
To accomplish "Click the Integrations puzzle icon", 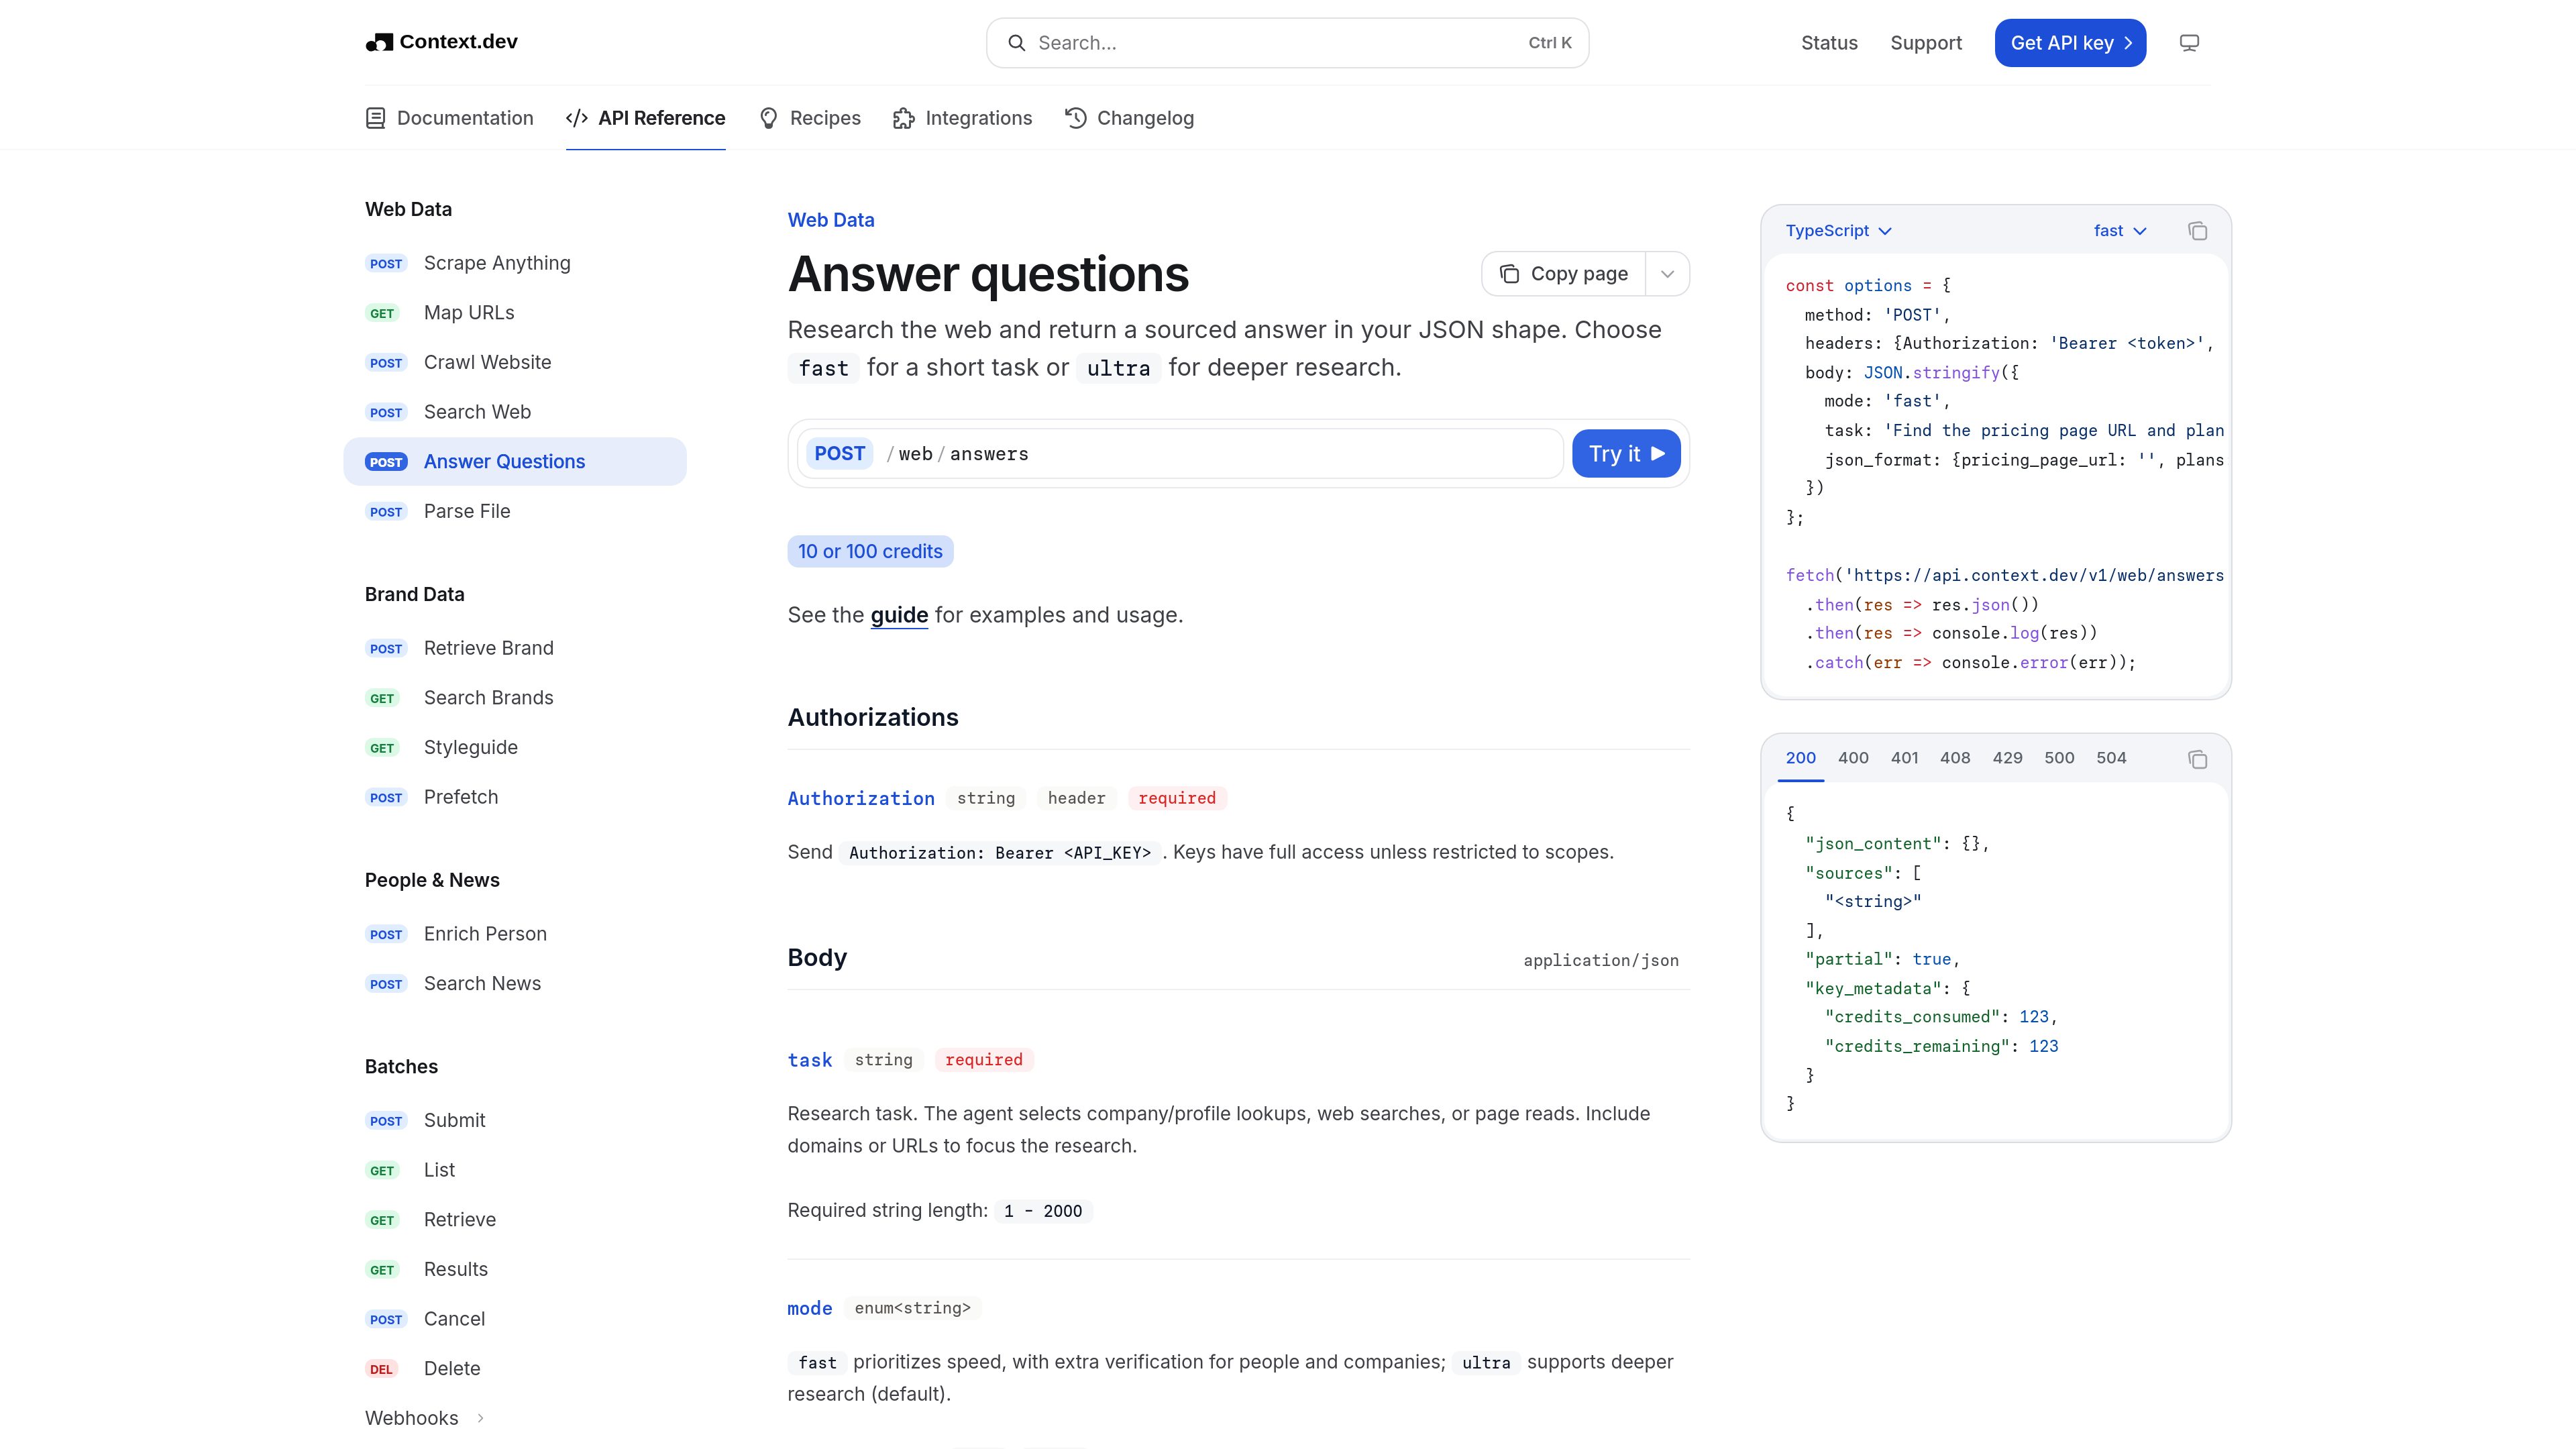I will tap(904, 118).
